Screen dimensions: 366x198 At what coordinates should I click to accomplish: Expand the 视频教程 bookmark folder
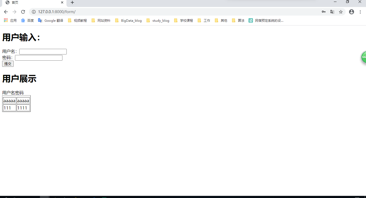[77, 20]
